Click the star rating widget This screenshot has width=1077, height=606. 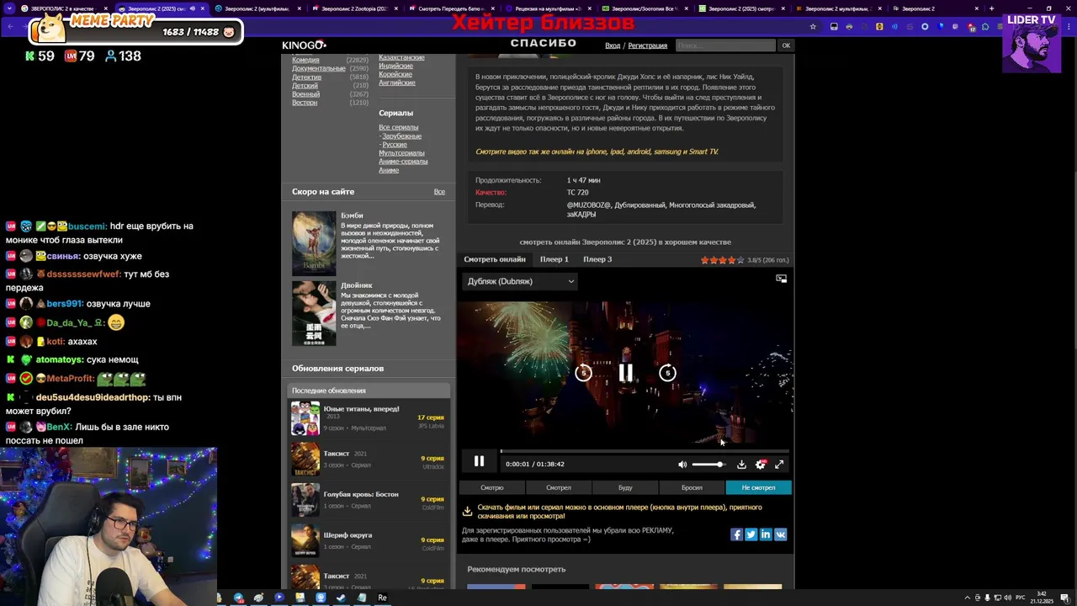pos(723,260)
